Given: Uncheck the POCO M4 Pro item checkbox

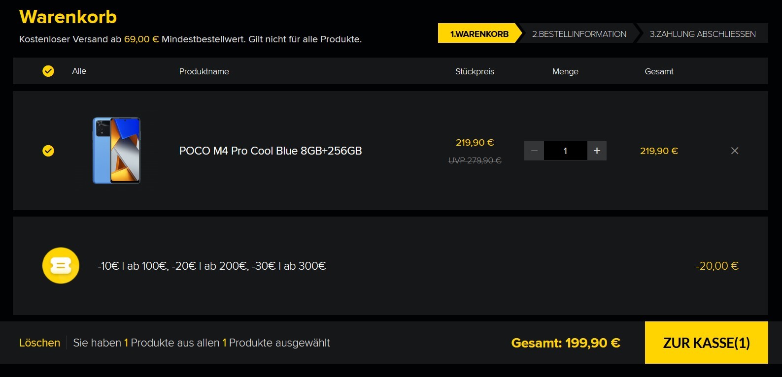Looking at the screenshot, I should (x=48, y=151).
